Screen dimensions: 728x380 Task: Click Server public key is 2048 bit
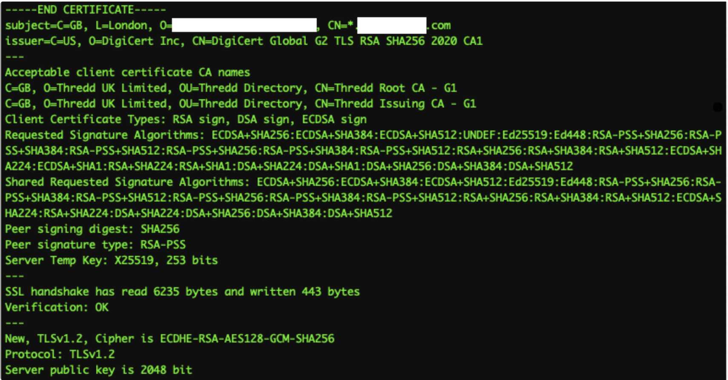[x=99, y=370]
